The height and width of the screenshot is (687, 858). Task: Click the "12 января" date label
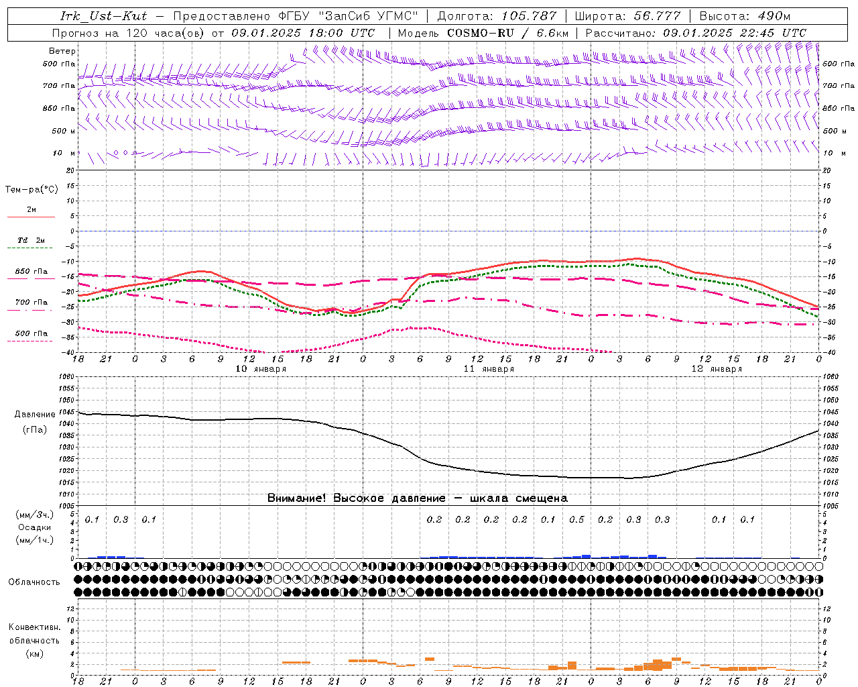[x=717, y=369]
